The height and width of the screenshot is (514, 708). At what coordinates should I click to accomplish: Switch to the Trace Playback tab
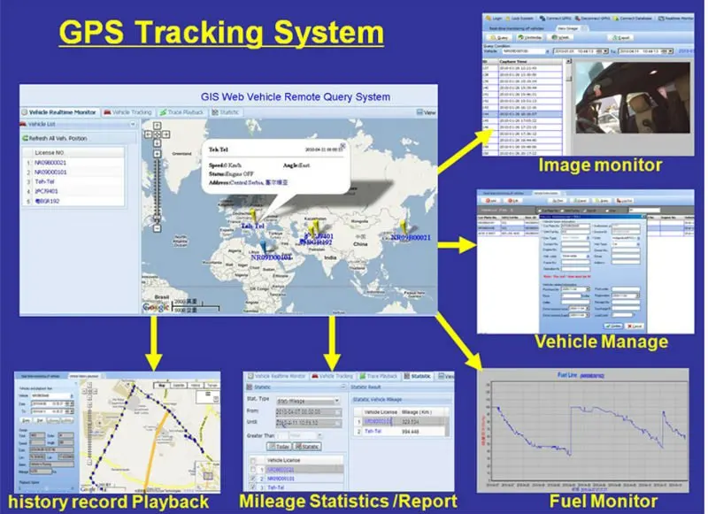tap(181, 112)
